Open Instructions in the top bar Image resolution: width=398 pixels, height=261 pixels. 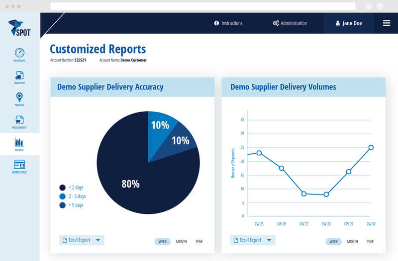(228, 23)
